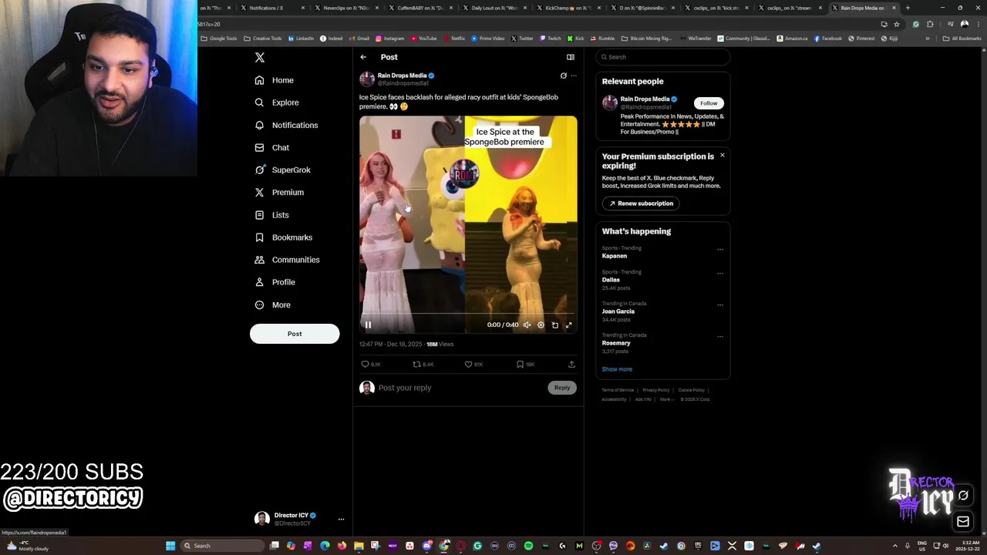The height and width of the screenshot is (555, 987).
Task: Open options for Joan Garcia trend
Action: pyautogui.click(x=720, y=305)
